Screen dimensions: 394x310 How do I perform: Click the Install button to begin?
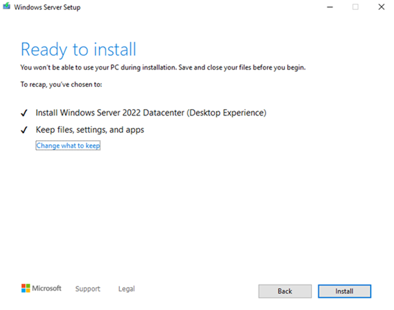(x=344, y=291)
